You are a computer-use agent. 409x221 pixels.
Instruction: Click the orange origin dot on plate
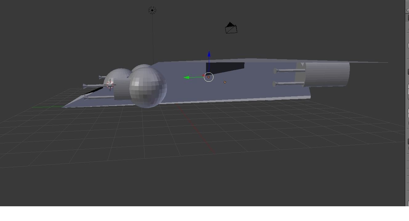point(225,82)
